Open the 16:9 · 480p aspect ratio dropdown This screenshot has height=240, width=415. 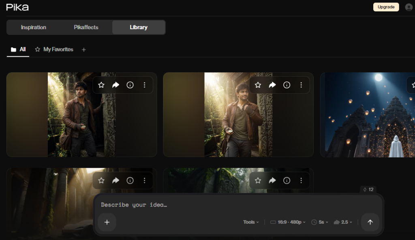[x=288, y=222]
